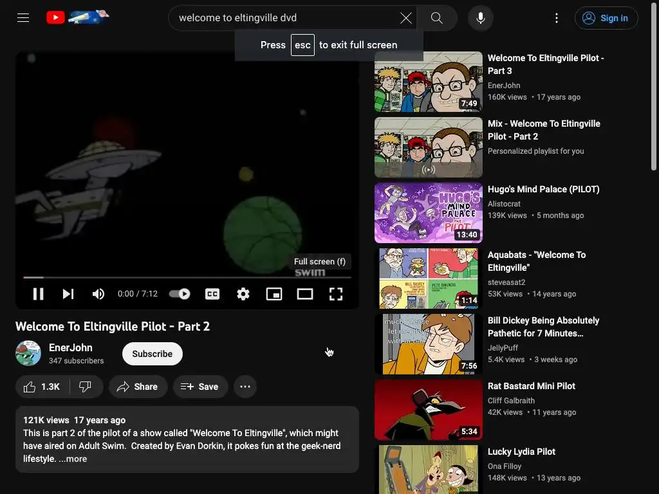Clear the search box text
Viewport: 659px width, 494px height.
405,17
